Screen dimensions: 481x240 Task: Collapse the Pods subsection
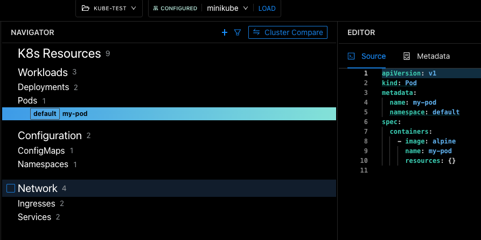coord(27,100)
